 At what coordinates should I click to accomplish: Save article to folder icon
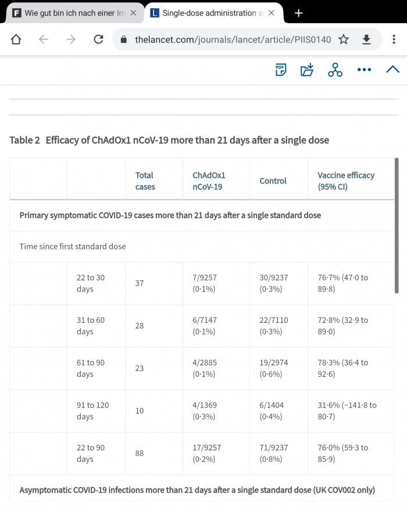(307, 70)
